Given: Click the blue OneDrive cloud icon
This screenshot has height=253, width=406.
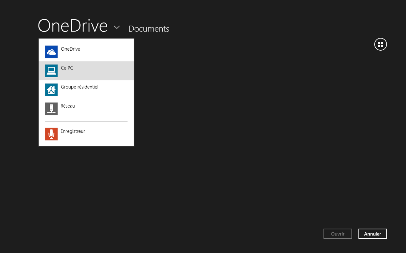Looking at the screenshot, I should [x=51, y=52].
